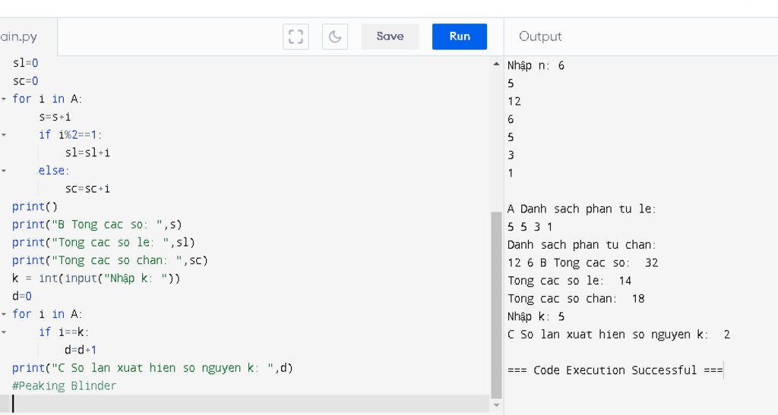
Task: Fold the for loop below d=0
Action: 4,314
